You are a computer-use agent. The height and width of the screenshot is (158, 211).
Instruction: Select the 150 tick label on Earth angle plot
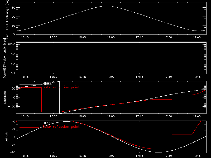tap(13, 8)
